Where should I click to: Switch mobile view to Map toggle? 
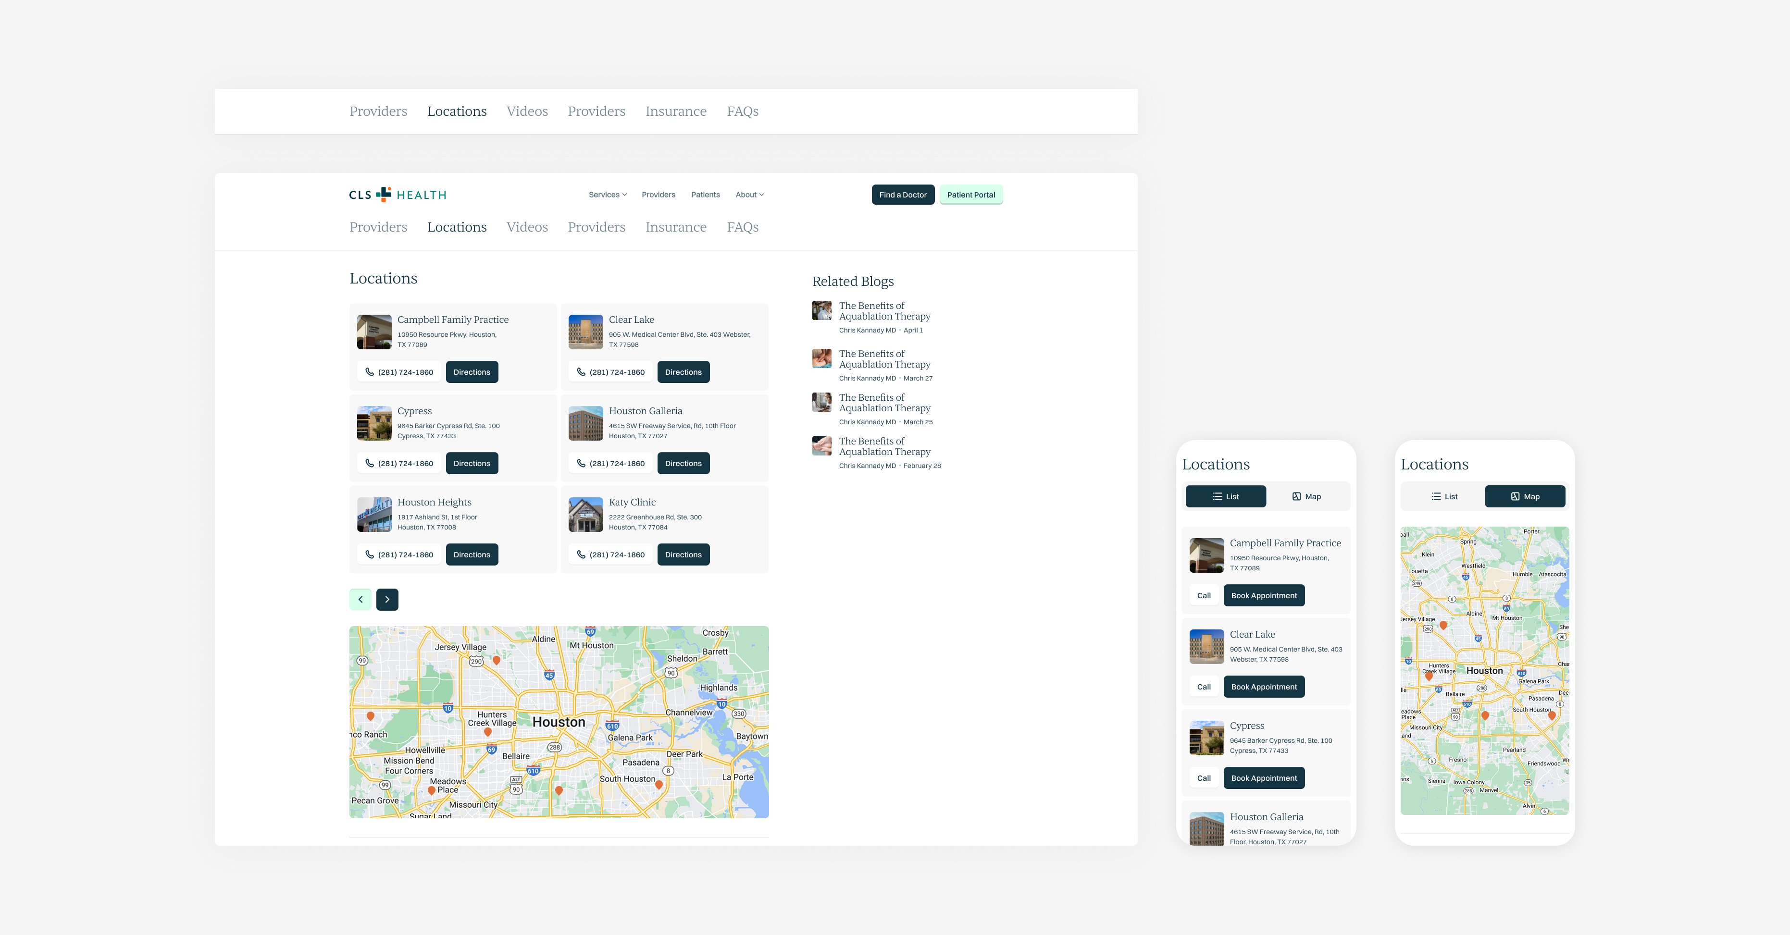click(1306, 497)
